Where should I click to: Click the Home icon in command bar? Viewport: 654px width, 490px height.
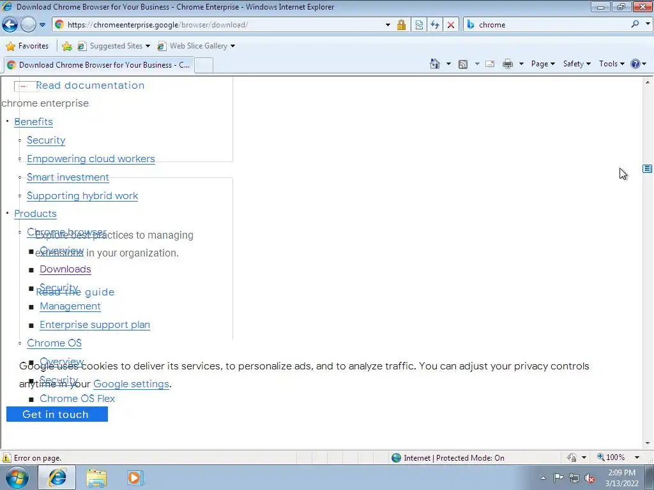coord(434,64)
